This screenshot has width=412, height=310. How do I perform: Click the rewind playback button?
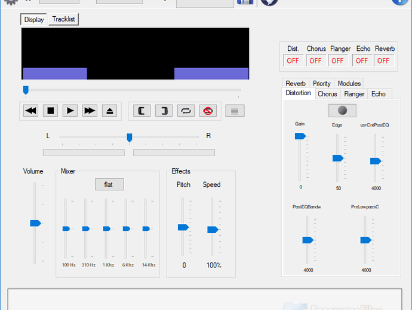click(30, 111)
